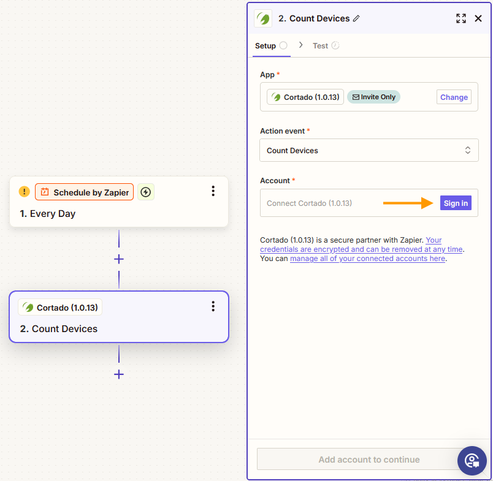Open the credentials are encrypted link
Image resolution: width=493 pixels, height=481 pixels.
pos(361,244)
